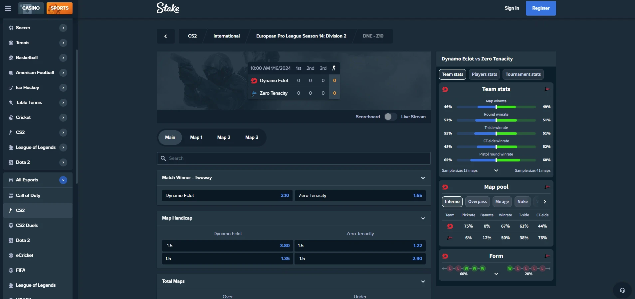Expand the Soccer sidebar arrow
Screen dimensions: 635x299
coord(63,28)
